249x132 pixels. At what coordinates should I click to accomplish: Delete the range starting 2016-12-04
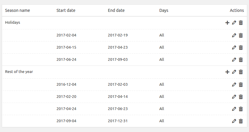pyautogui.click(x=241, y=85)
